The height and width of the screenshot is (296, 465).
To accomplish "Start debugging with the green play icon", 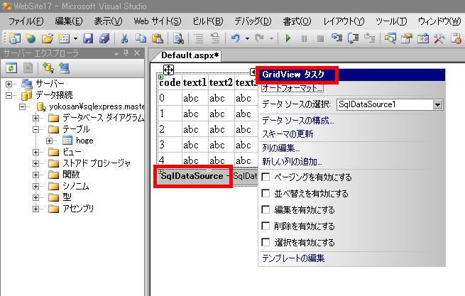I will pos(288,38).
